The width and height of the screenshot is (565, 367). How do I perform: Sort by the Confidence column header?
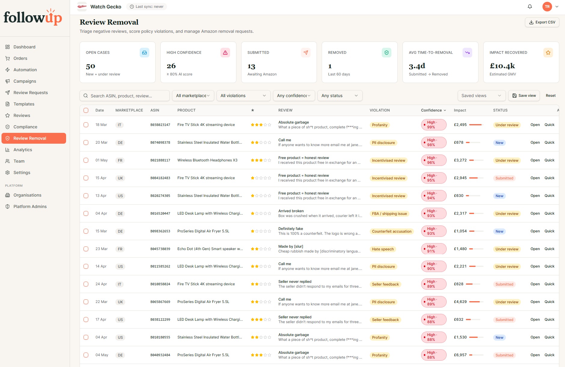click(x=433, y=110)
